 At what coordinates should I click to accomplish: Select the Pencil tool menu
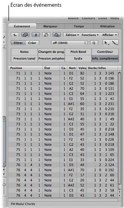pos(115,43)
